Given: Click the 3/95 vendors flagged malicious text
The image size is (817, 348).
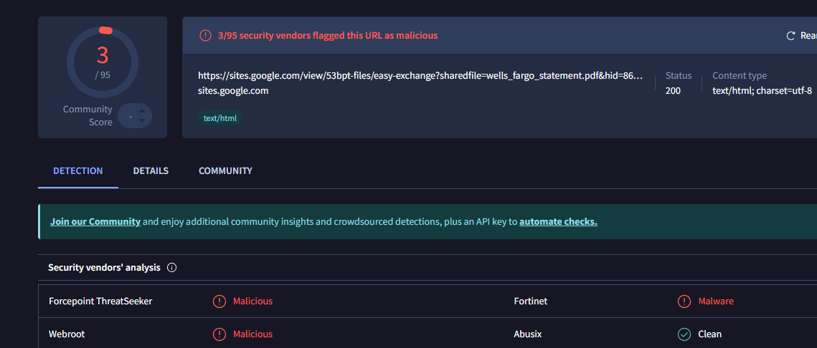Looking at the screenshot, I should (x=328, y=35).
